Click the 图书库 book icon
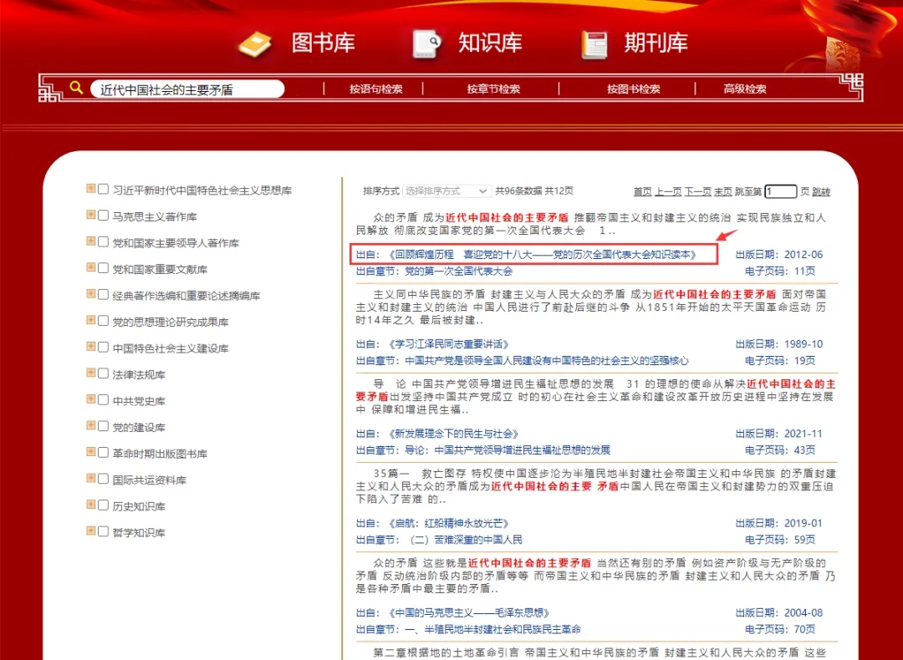 point(254,43)
